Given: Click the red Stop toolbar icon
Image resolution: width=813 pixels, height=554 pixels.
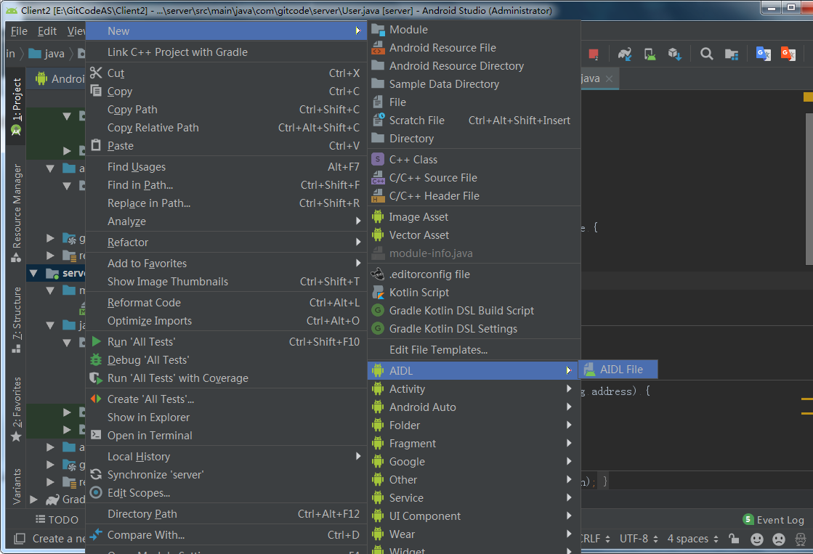Looking at the screenshot, I should click(594, 54).
